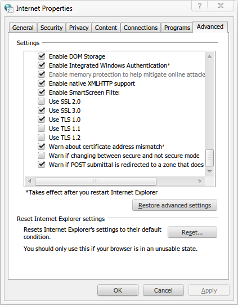Click the vertical scrollbar up arrow
This screenshot has height=305, width=238.
point(209,57)
